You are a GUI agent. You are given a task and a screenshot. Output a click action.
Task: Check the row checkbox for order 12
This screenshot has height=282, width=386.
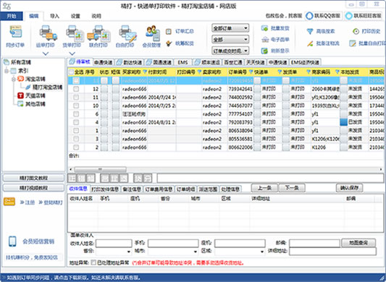(x=76, y=89)
